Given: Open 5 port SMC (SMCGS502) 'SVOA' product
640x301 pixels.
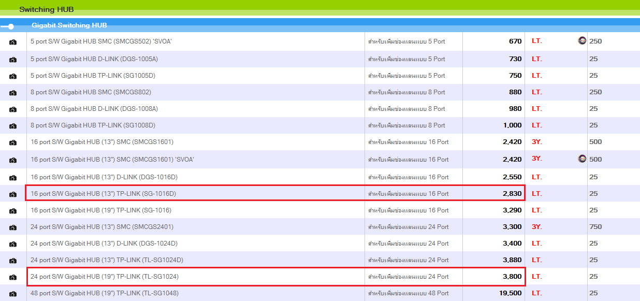Looking at the screenshot, I should (x=101, y=41).
